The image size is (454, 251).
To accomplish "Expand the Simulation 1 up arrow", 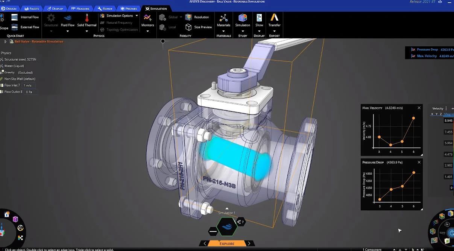I will pyautogui.click(x=227, y=208).
